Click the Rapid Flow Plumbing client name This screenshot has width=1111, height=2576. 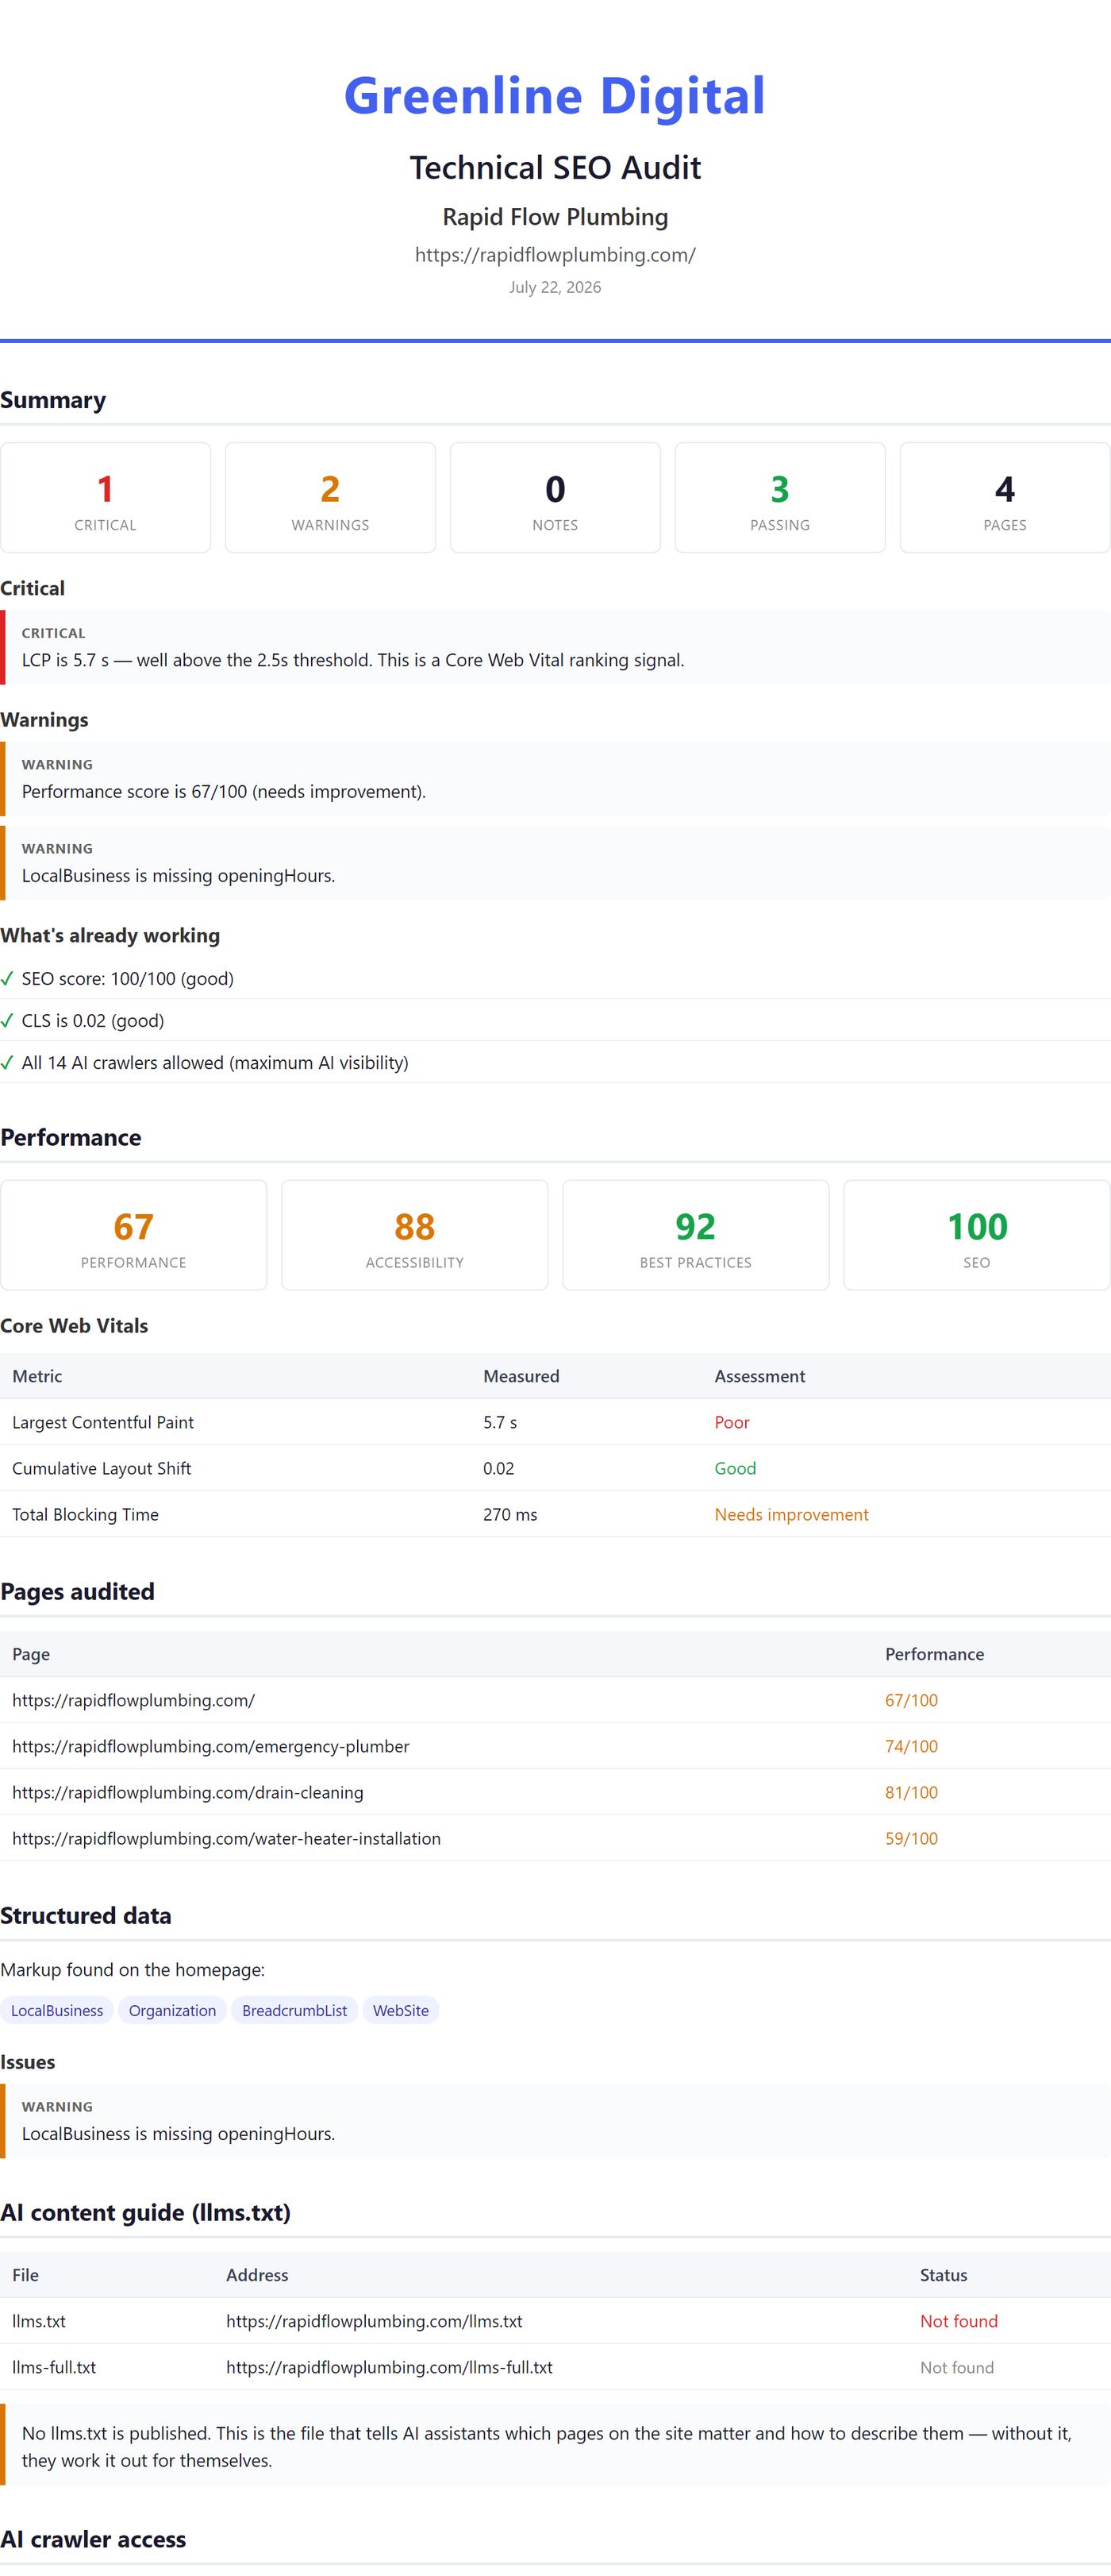[x=555, y=217]
